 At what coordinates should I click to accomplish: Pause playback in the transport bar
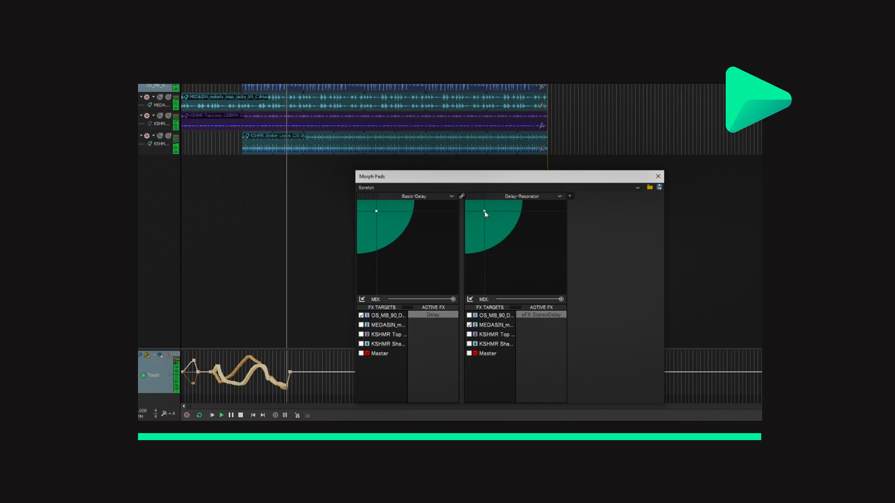231,415
